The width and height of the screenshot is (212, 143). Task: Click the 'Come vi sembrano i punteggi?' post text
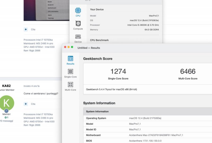click(x=41, y=94)
